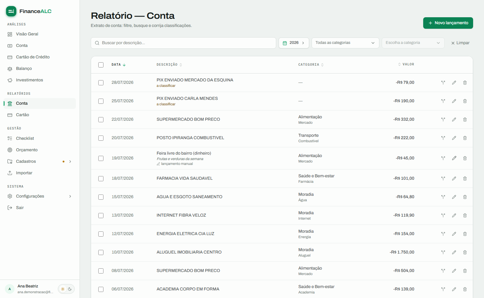Screen dimensions: 484x298
Task: Select the FARMACIA VIDA SAUDAVEL row checkbox
Action: click(101, 178)
